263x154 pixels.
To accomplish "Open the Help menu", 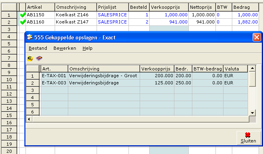I will click(87, 48).
